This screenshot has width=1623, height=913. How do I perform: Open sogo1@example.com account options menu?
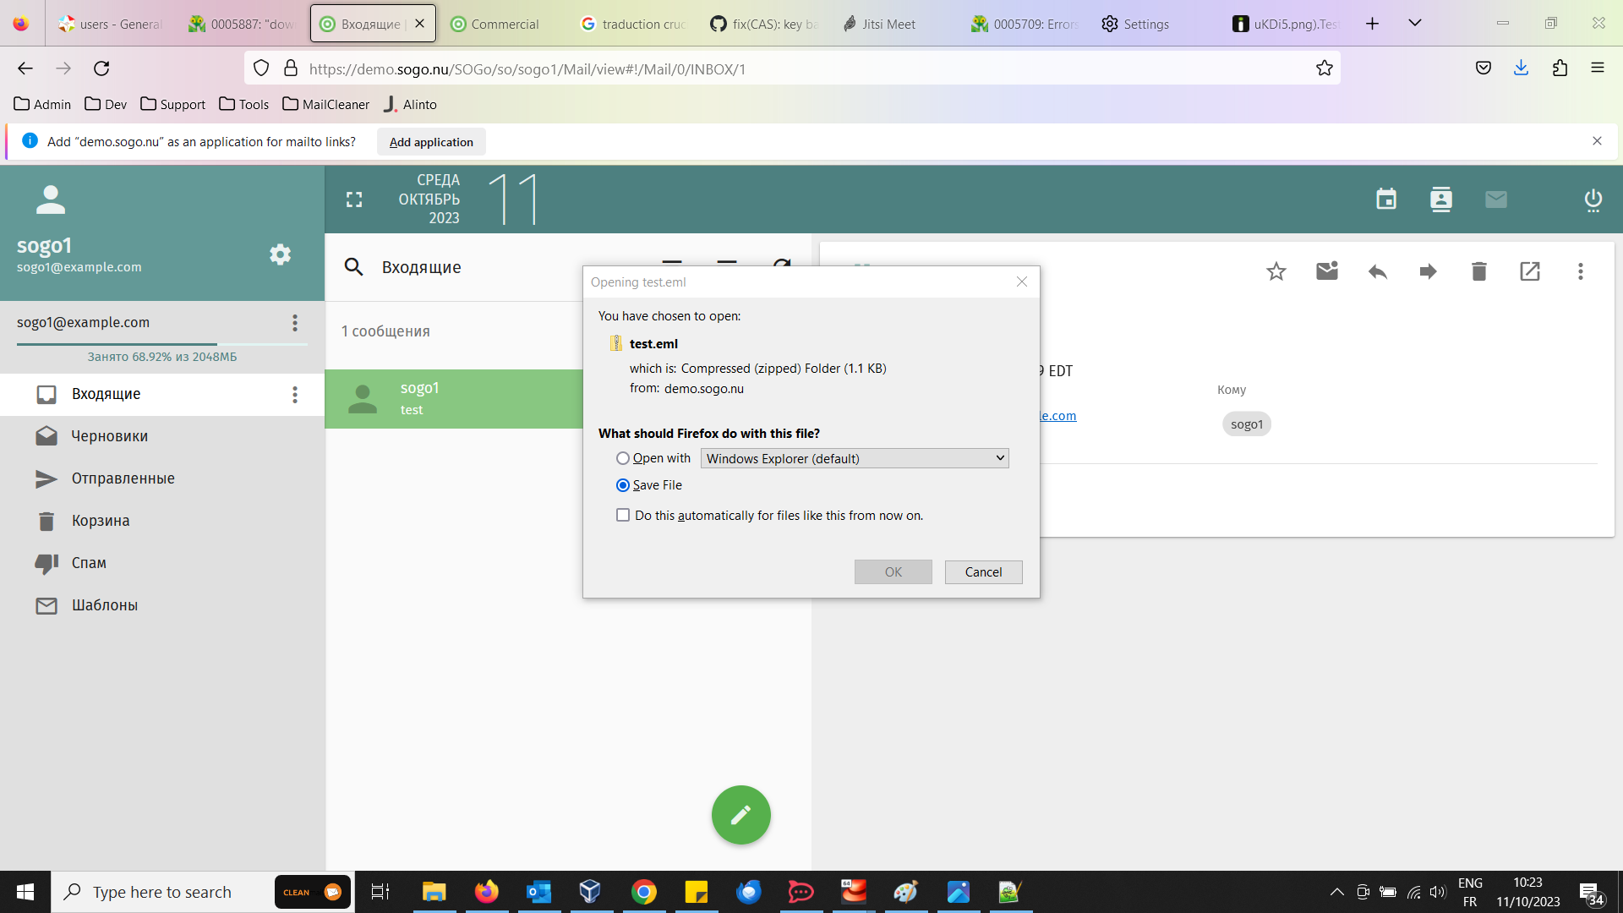point(295,322)
